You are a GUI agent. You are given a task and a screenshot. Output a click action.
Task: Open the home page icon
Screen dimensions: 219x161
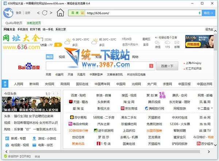coord(61,12)
